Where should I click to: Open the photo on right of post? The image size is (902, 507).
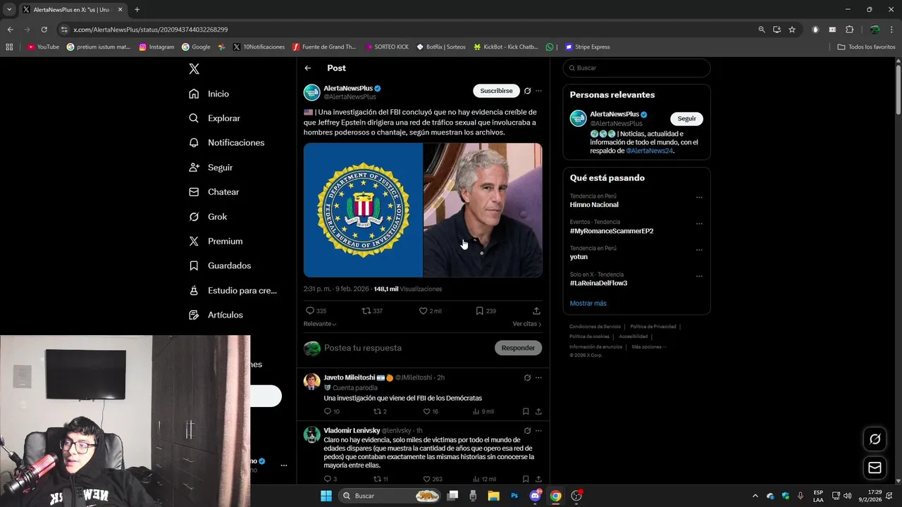(x=483, y=210)
